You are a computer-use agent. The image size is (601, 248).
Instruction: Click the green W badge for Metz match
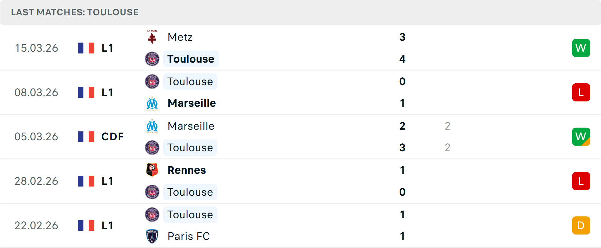point(581,48)
